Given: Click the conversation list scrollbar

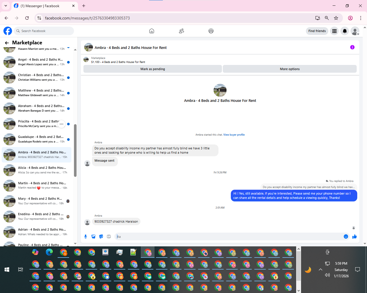Looking at the screenshot, I should click(75, 151).
